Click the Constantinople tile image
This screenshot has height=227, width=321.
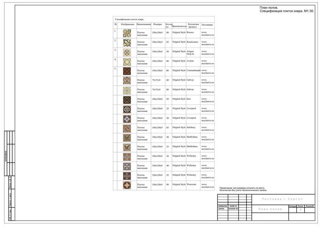[x=127, y=71]
